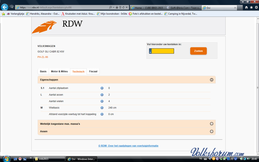Stop loading with the address bar X

(x=127, y=7)
